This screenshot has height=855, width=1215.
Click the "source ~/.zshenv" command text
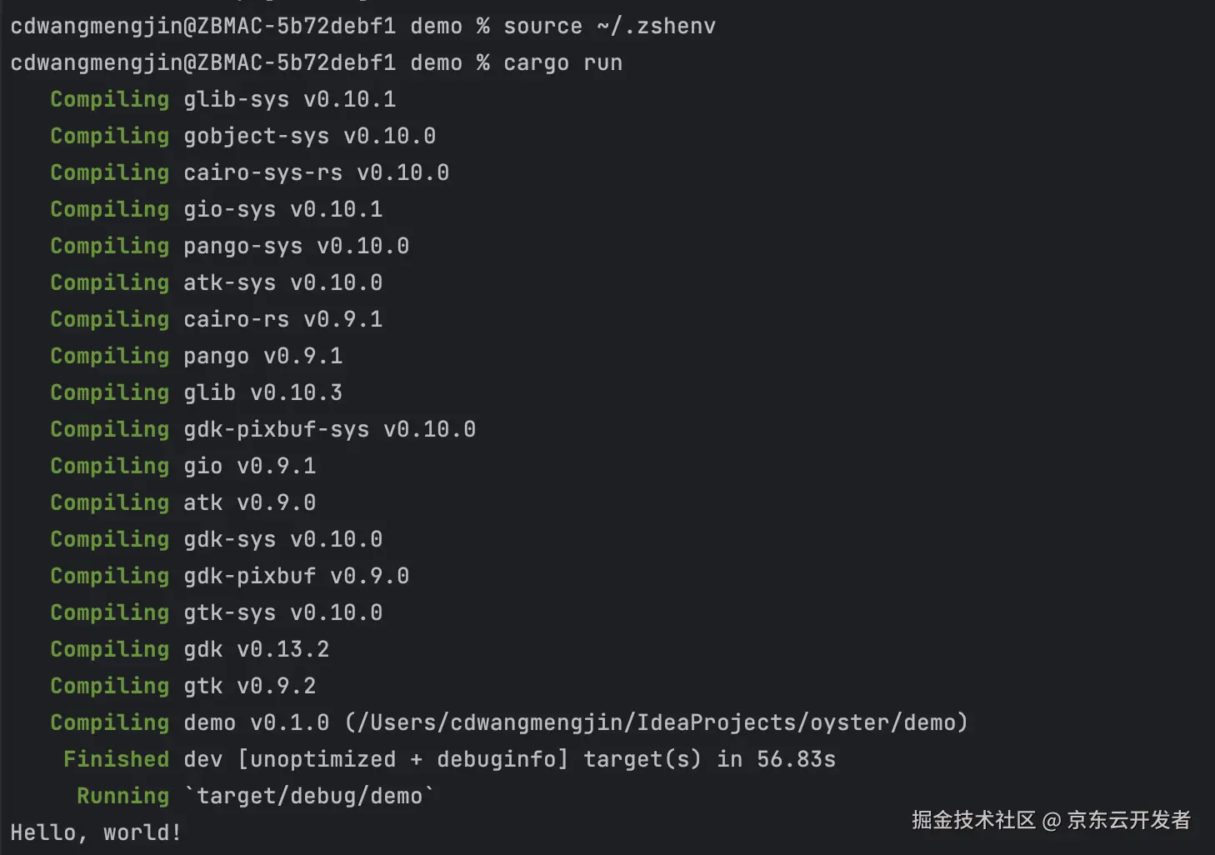[x=609, y=26]
